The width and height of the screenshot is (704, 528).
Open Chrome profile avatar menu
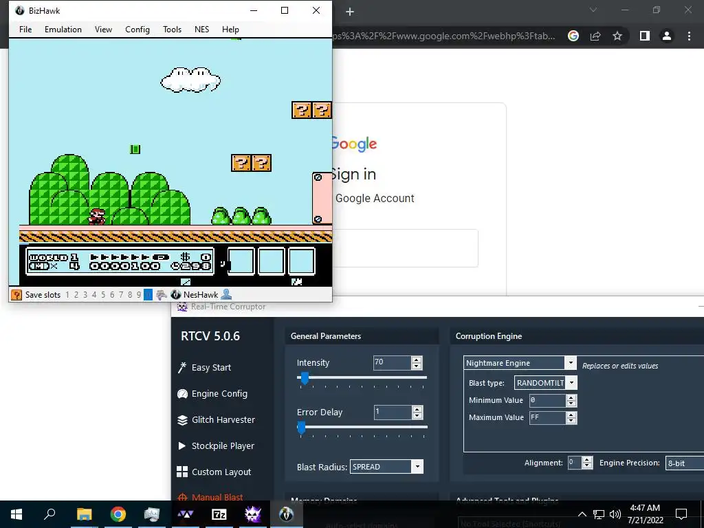(x=667, y=36)
